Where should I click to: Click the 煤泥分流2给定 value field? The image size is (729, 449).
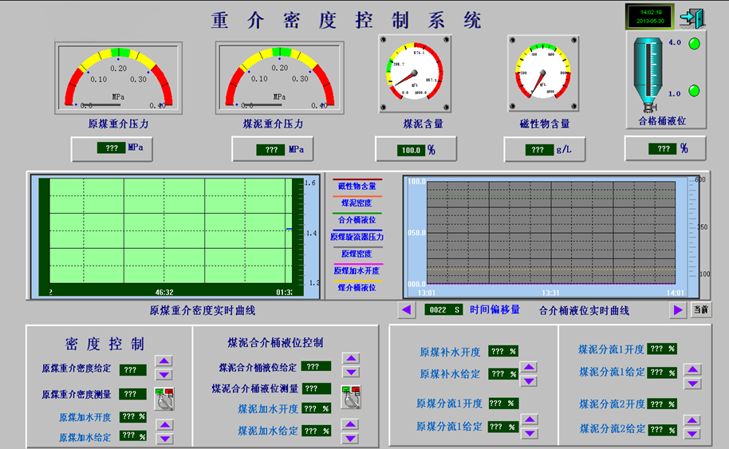(x=662, y=430)
